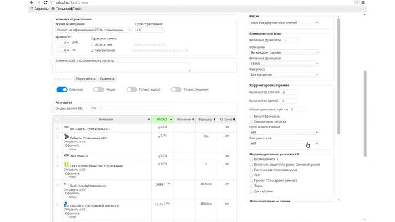The height and width of the screenshot is (222, 395).
Task: Click the ВСК company logo icon
Action: point(66,204)
